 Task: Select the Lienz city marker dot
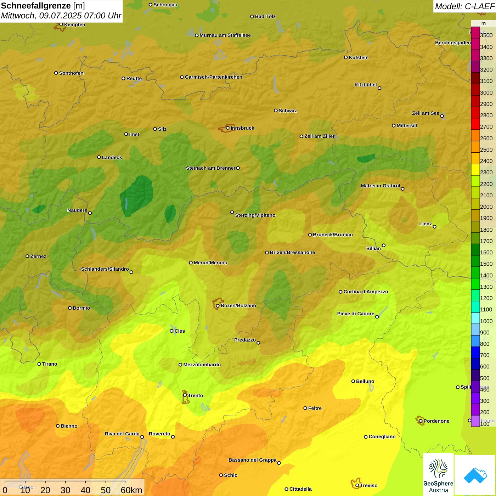click(x=435, y=227)
